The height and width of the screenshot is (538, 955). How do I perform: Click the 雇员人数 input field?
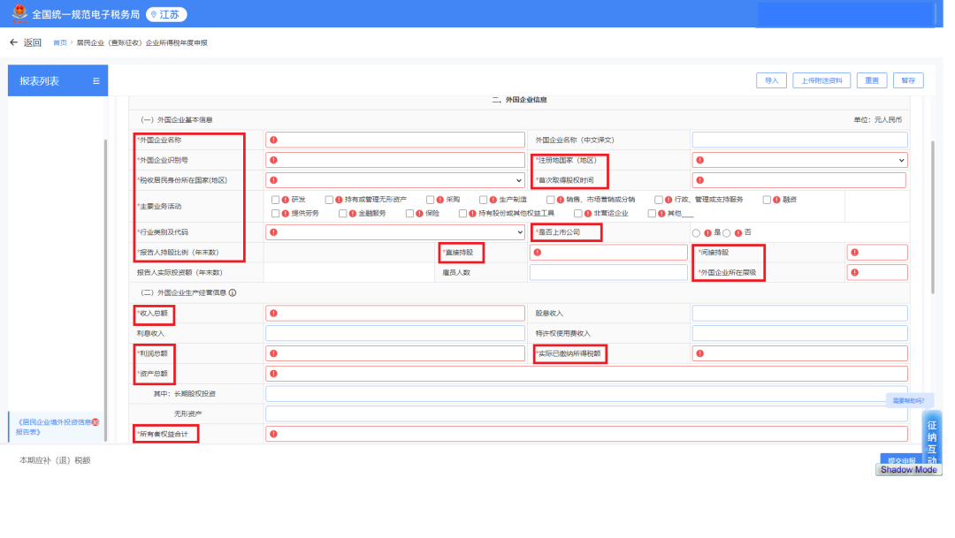[x=608, y=273]
